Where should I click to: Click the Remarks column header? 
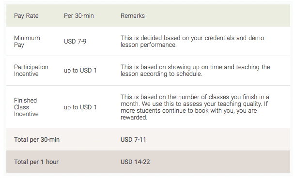pos(133,15)
